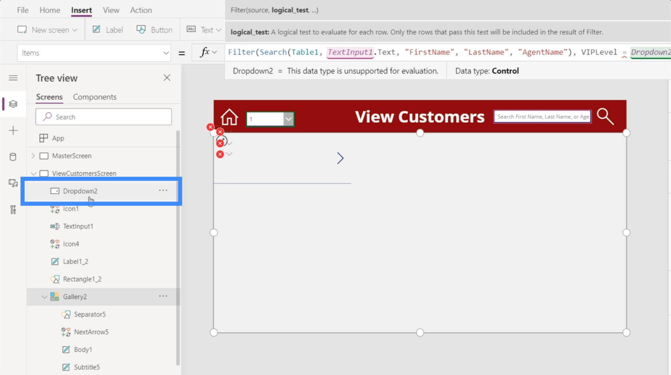Screen dimensions: 671x375
Task: Switch to the Screens tab
Action: (49, 97)
